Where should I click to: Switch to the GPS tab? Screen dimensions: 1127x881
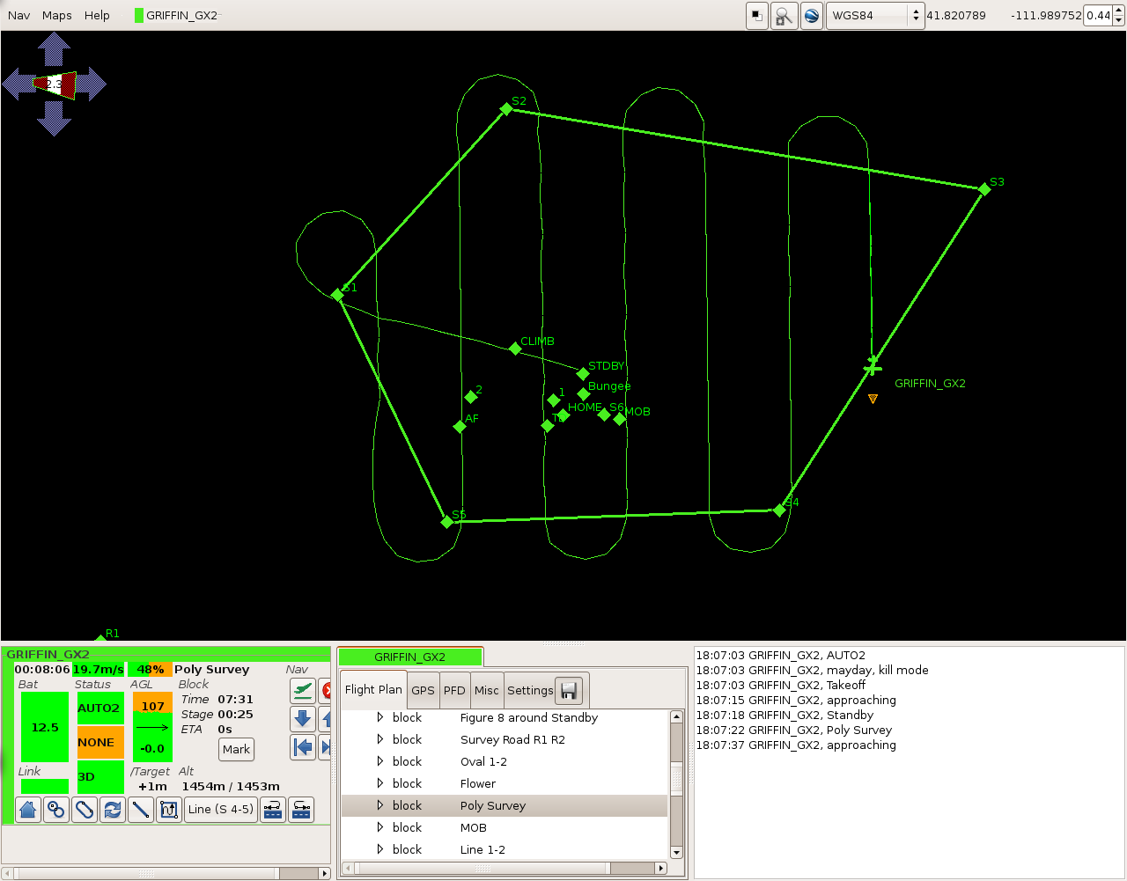(x=424, y=691)
